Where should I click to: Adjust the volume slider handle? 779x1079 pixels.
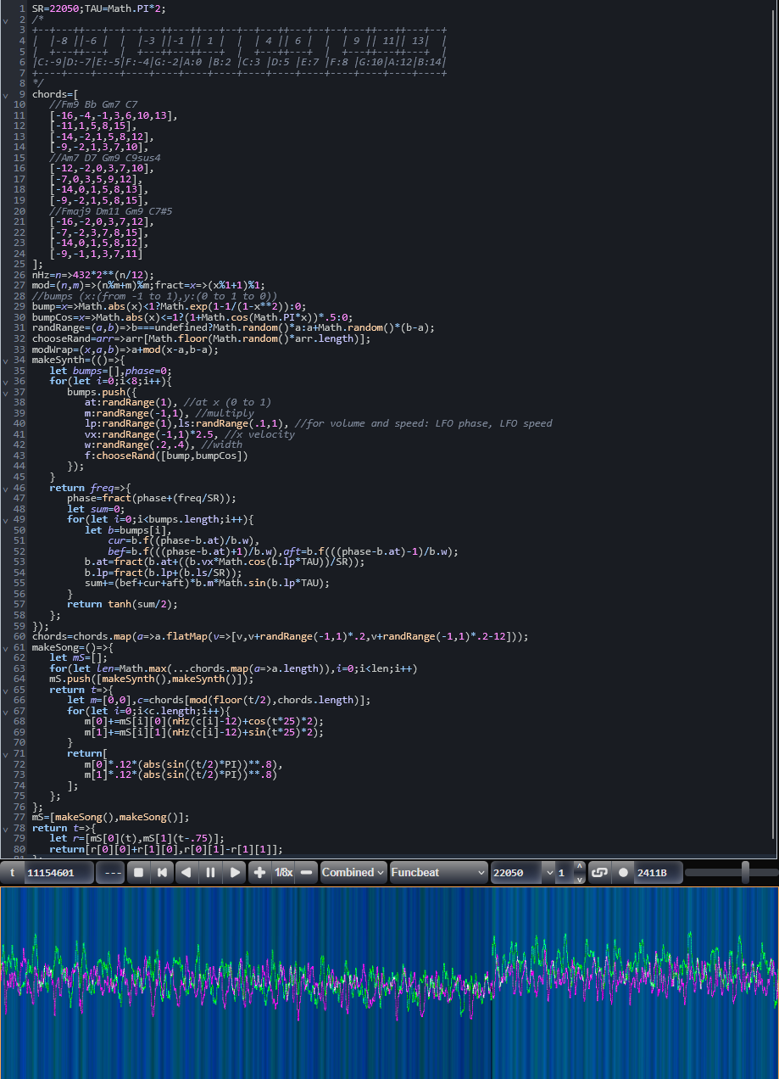745,872
